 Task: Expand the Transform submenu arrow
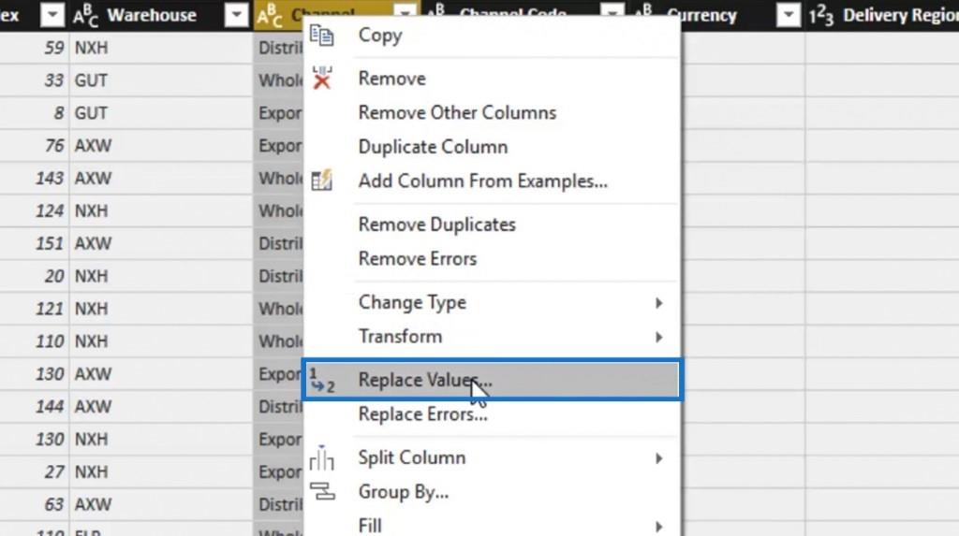pos(658,337)
